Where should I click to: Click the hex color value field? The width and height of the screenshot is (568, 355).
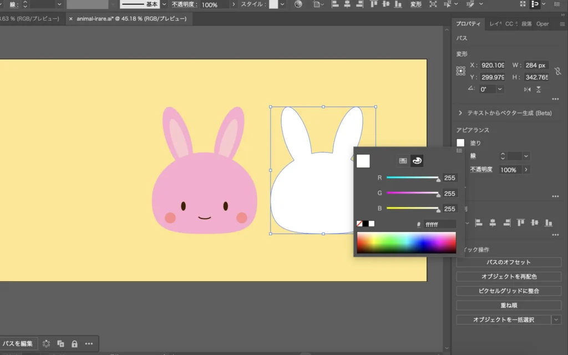coord(439,225)
